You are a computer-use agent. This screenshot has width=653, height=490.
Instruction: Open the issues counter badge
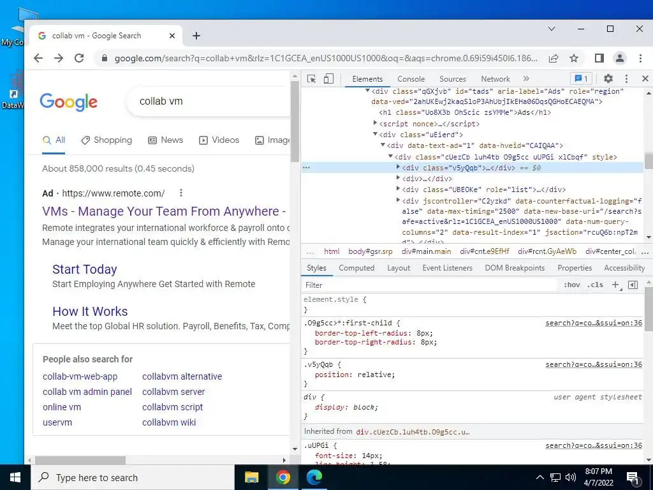pos(582,78)
